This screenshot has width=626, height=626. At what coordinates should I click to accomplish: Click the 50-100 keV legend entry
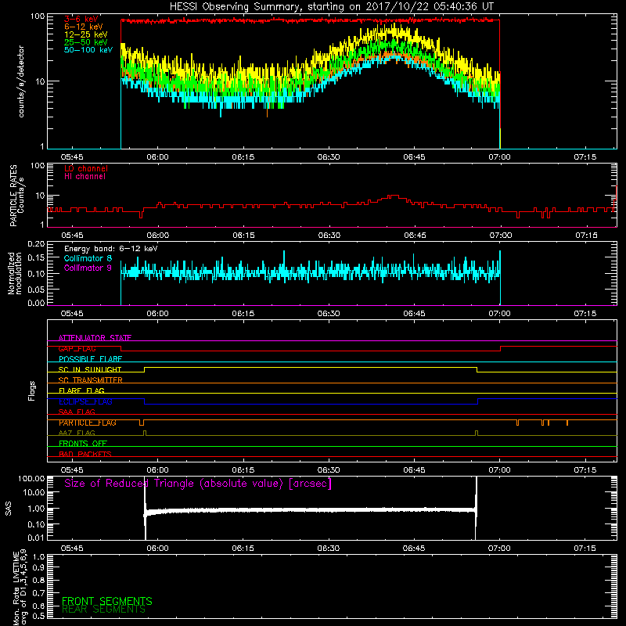[x=88, y=50]
